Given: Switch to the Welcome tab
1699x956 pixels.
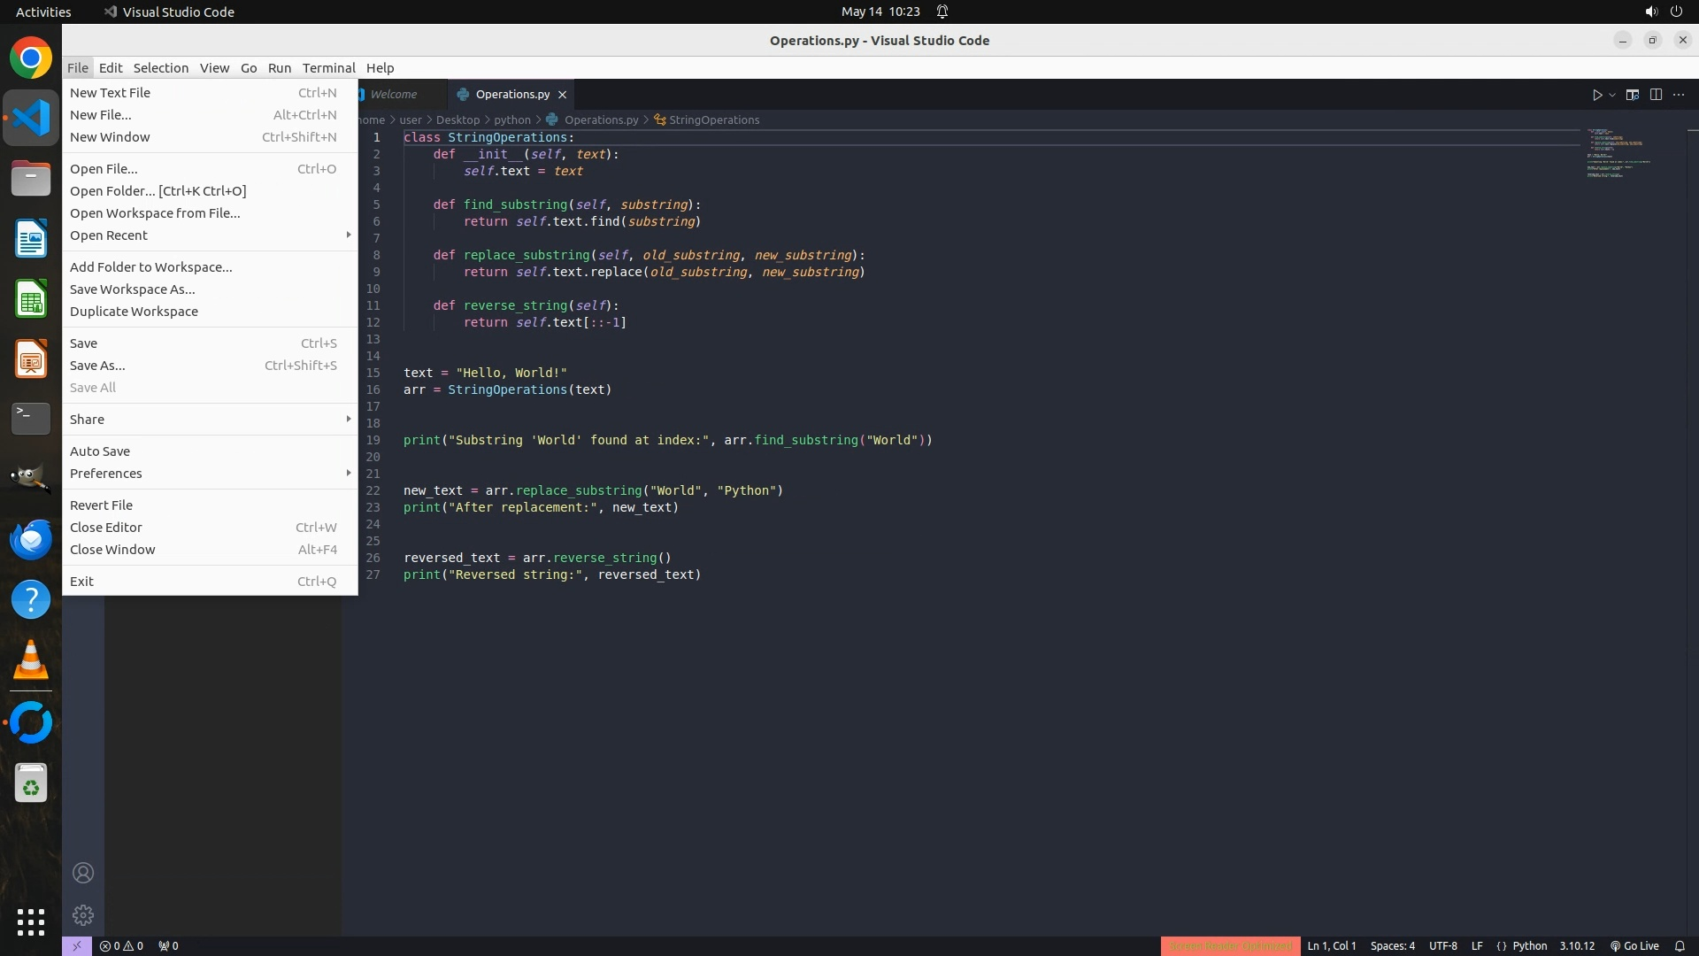Looking at the screenshot, I should 394,94.
